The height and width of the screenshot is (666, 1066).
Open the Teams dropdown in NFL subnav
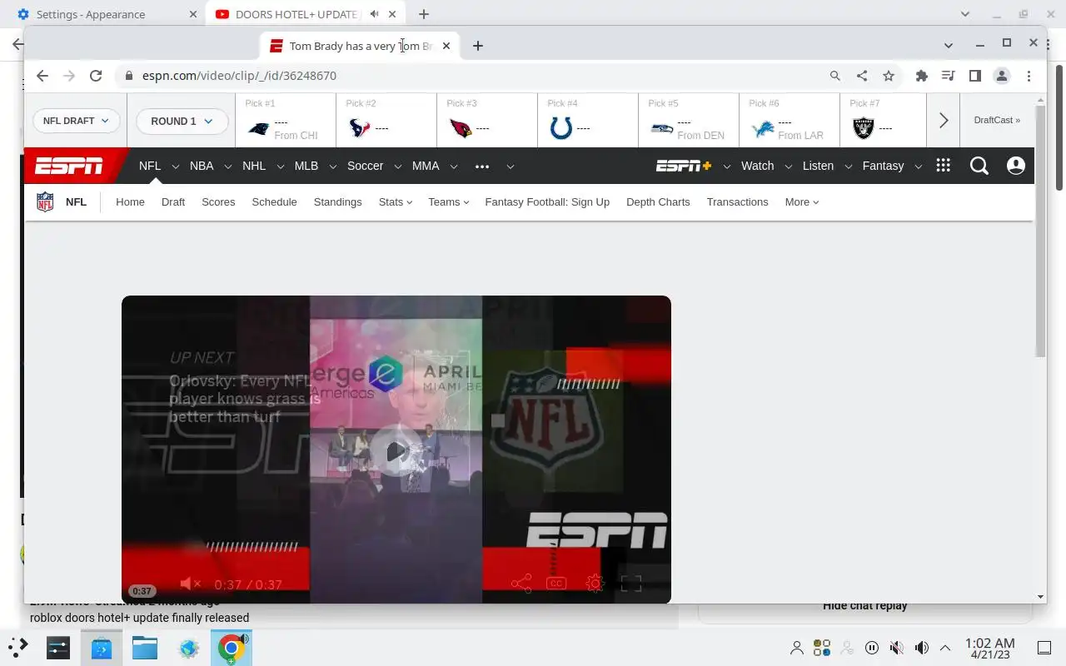point(449,201)
